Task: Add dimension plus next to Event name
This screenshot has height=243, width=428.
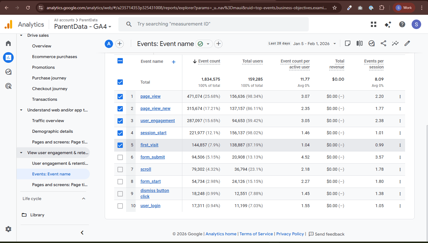Action: click(174, 62)
